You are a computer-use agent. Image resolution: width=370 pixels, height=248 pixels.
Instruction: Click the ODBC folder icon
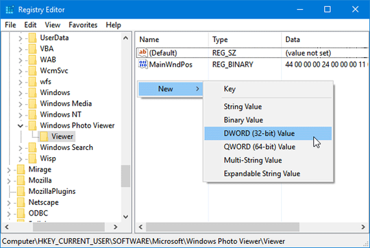tap(21, 214)
